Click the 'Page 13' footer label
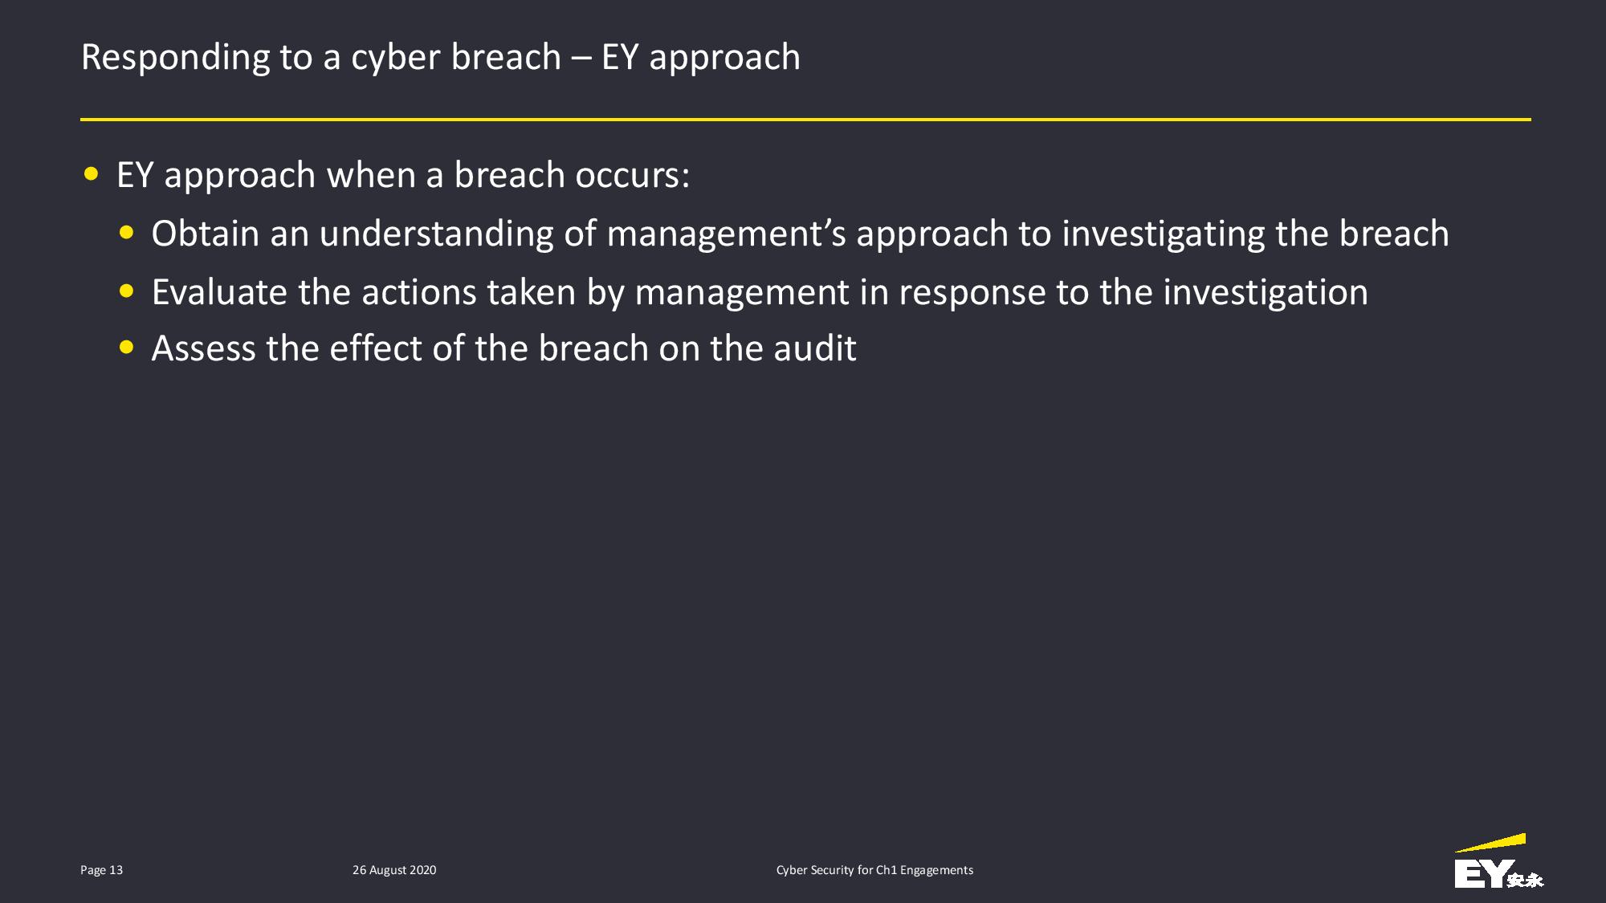1606x903 pixels. tap(101, 870)
